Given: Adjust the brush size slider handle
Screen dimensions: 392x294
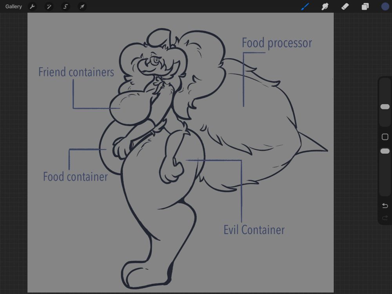Looking at the screenshot, I should point(385,107).
